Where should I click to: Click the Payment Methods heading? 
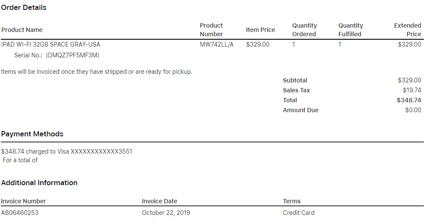pyautogui.click(x=32, y=134)
